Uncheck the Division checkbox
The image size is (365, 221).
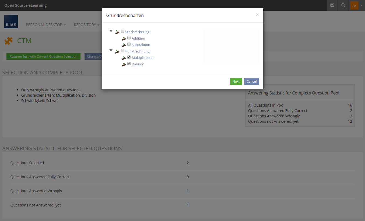tap(129, 64)
